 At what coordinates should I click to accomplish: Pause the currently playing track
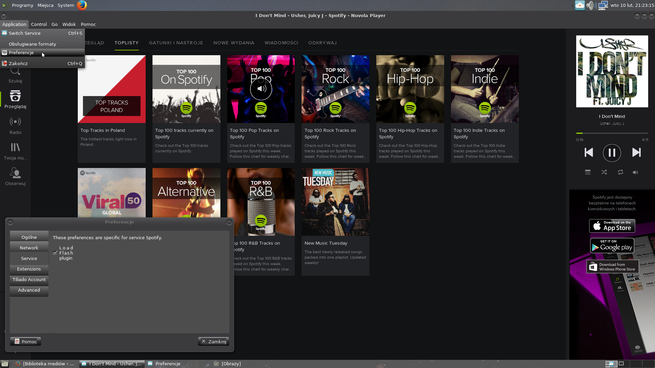(x=612, y=153)
